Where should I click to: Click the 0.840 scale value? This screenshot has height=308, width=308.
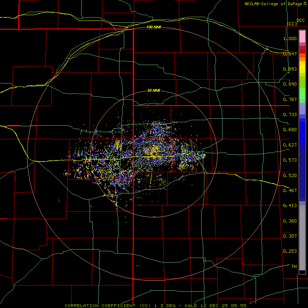(290, 84)
